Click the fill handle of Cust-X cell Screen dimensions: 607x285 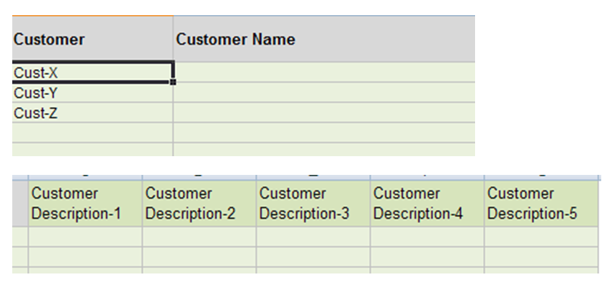click(x=173, y=82)
